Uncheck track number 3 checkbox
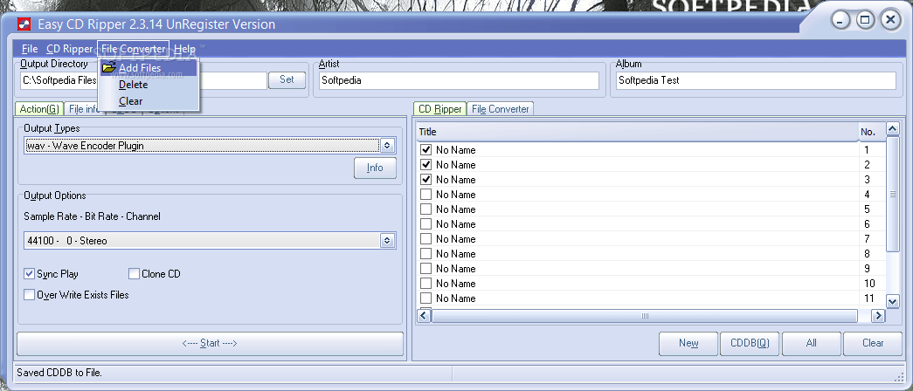The height and width of the screenshot is (391, 913). coord(425,179)
